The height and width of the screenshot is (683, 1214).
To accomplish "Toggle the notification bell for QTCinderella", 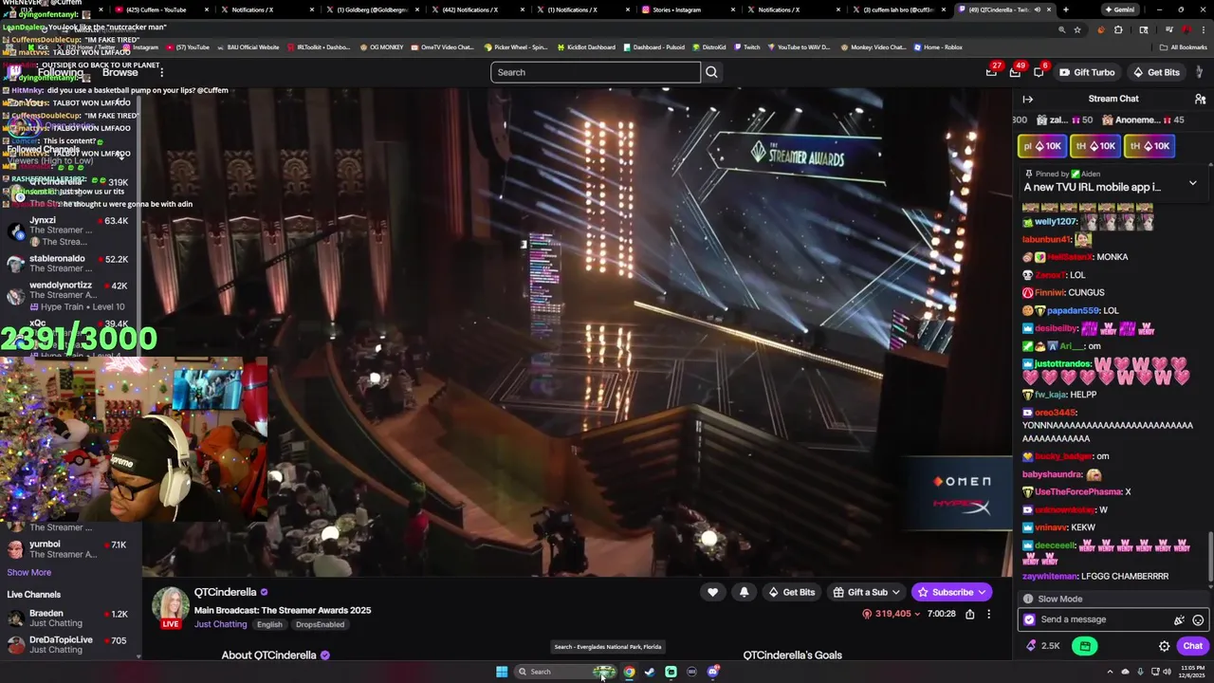I will 744,592.
